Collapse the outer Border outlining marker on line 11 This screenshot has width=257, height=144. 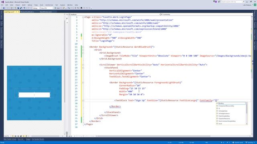tap(83, 47)
